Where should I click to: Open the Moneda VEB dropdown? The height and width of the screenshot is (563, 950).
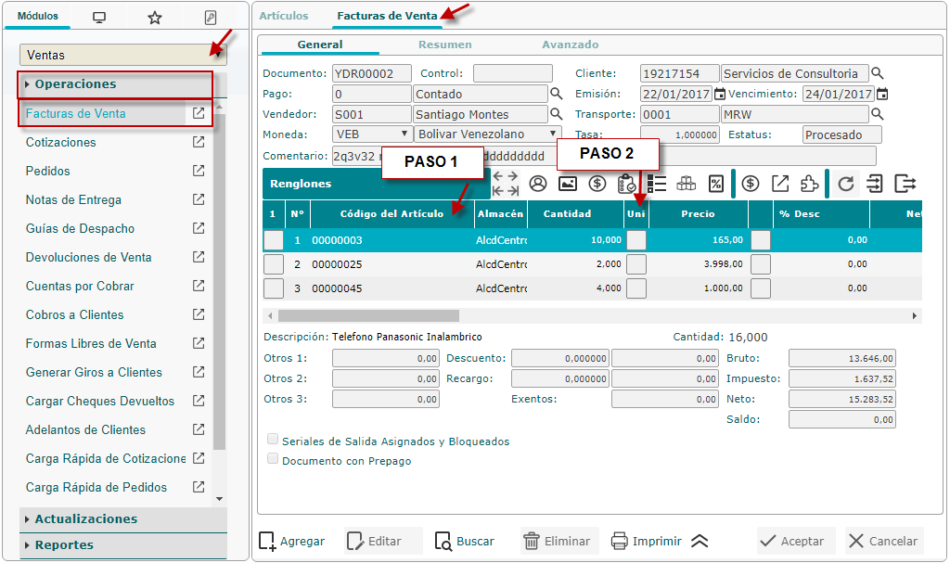tap(371, 134)
